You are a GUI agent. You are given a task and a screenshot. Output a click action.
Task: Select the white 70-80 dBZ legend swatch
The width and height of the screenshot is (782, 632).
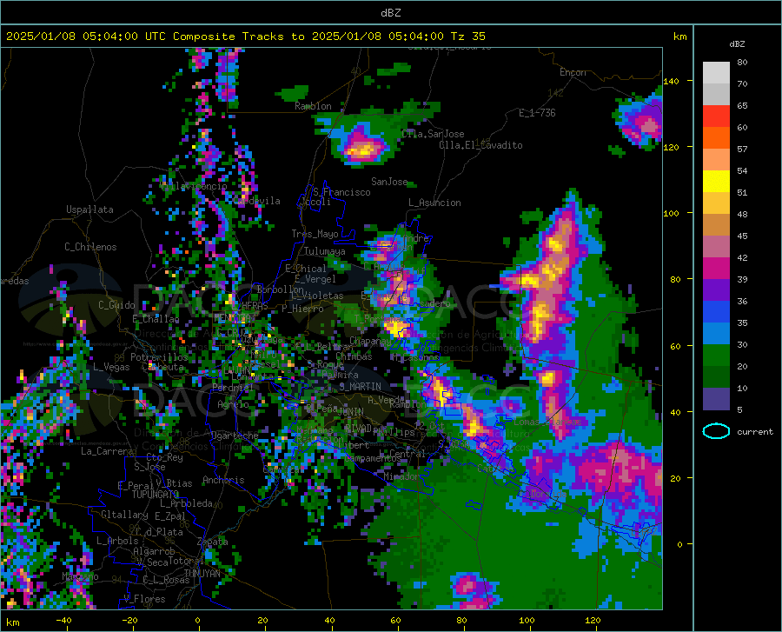tap(716, 73)
